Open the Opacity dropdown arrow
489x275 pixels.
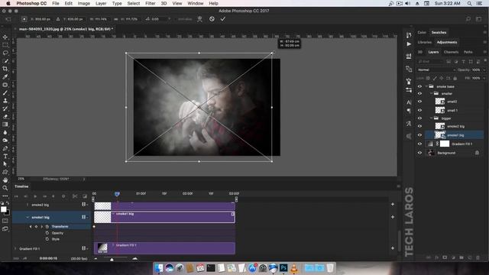[484, 70]
